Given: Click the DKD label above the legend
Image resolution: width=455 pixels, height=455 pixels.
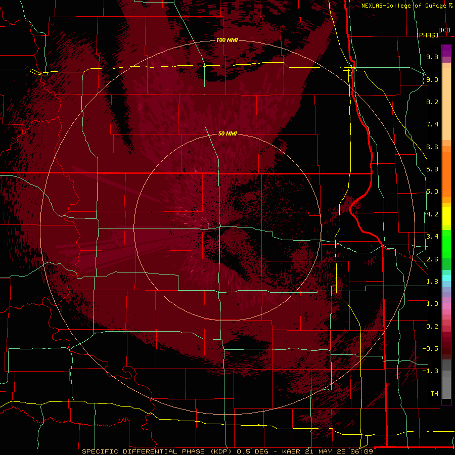Looking at the screenshot, I should click(444, 30).
